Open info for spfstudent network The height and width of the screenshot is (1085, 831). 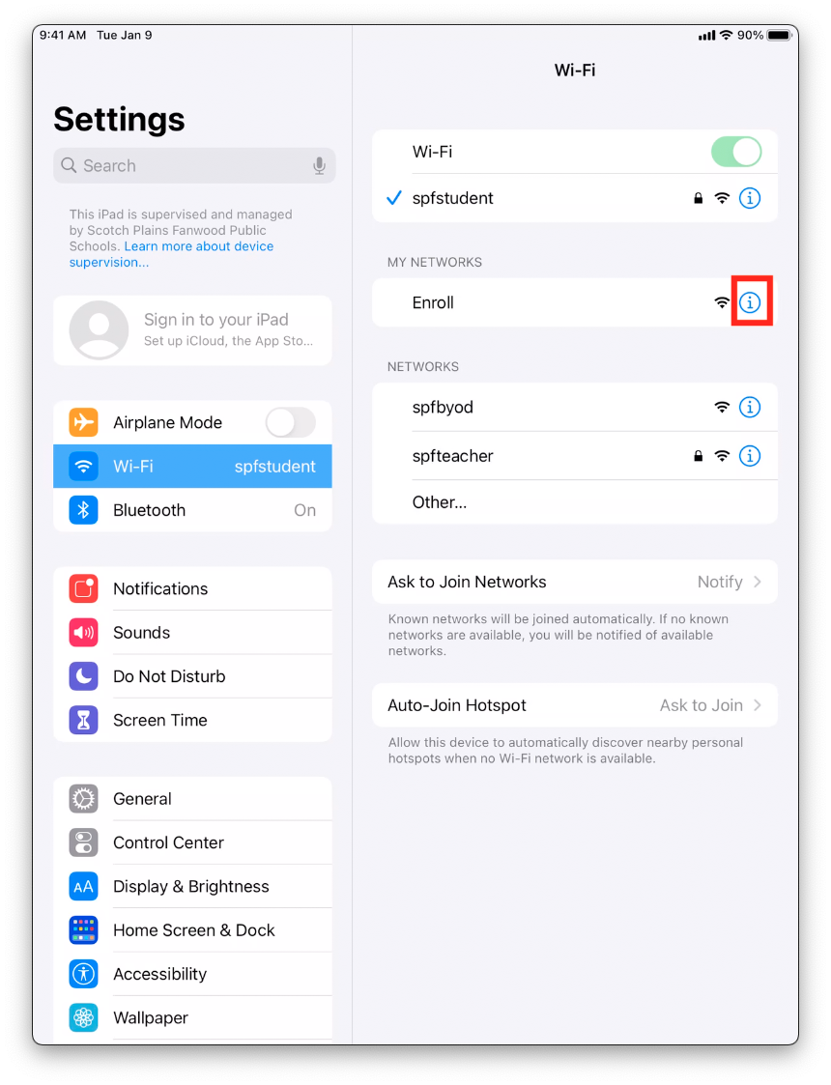750,198
